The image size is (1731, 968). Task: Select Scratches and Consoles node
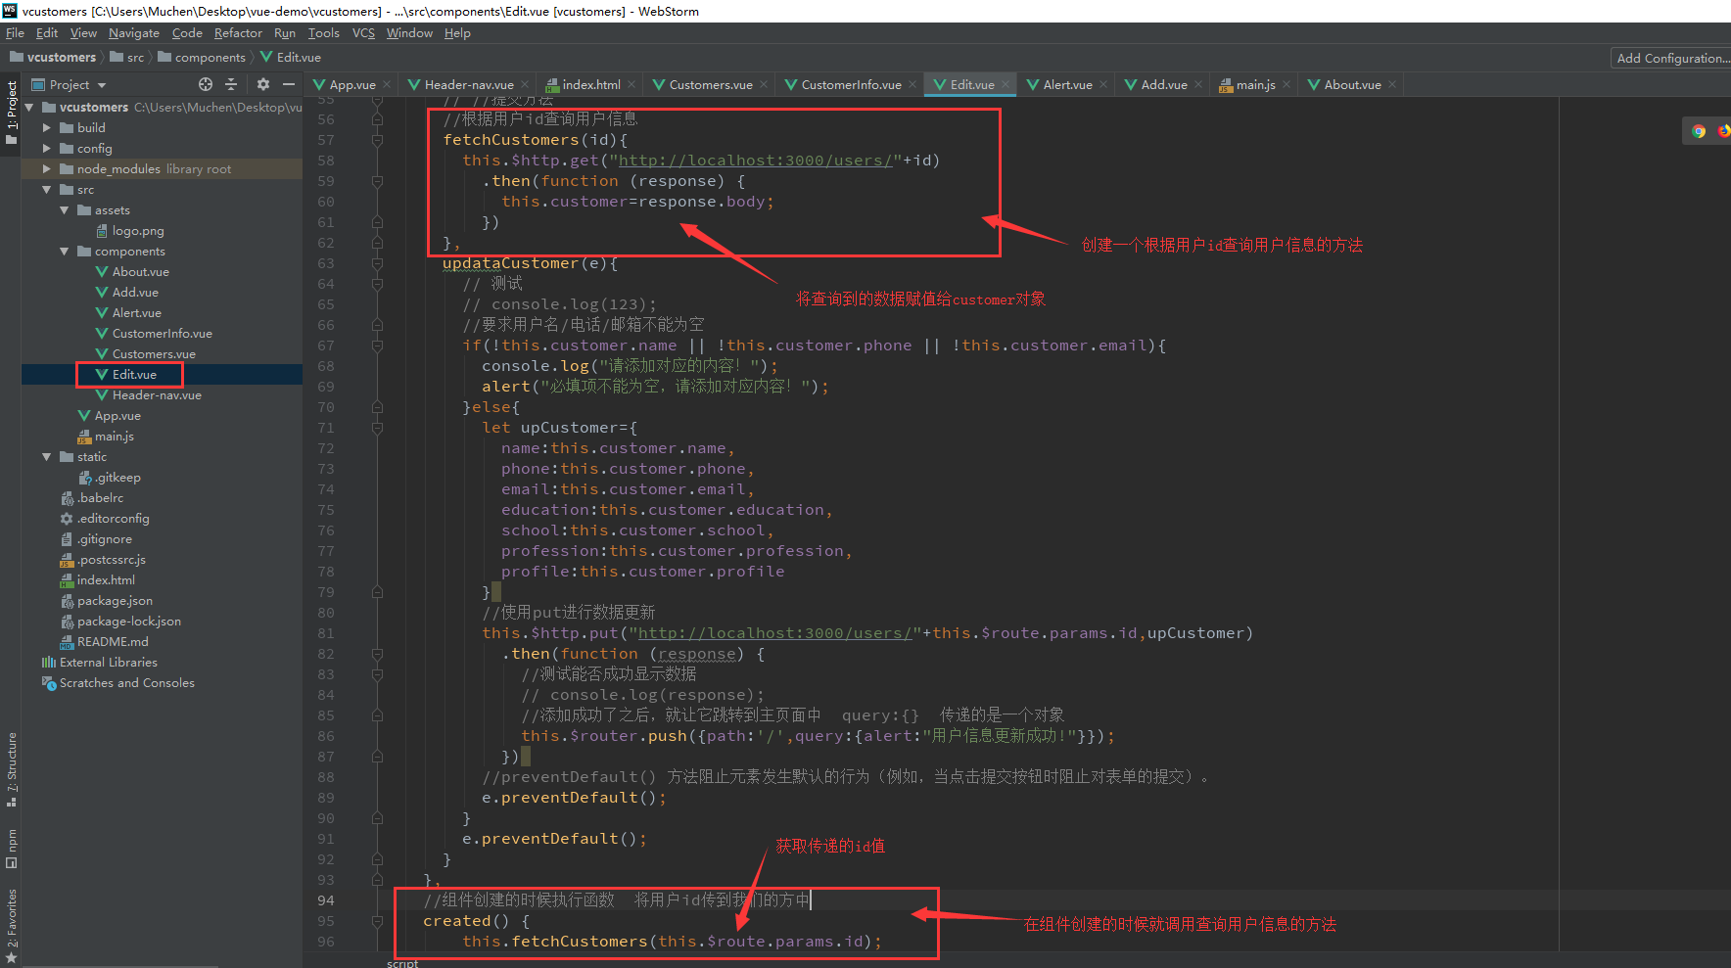click(126, 683)
